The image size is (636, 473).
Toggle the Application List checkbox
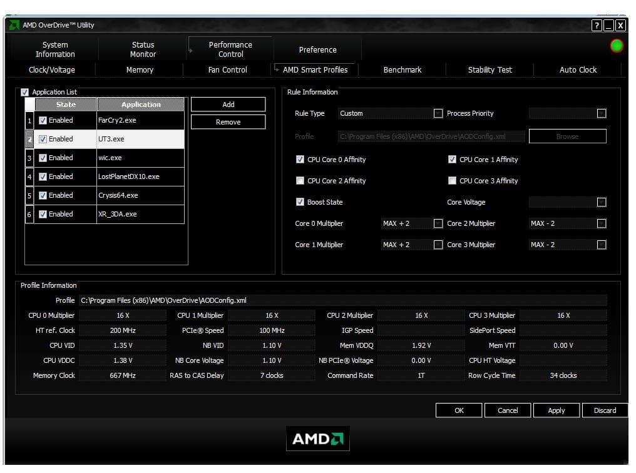(x=25, y=93)
